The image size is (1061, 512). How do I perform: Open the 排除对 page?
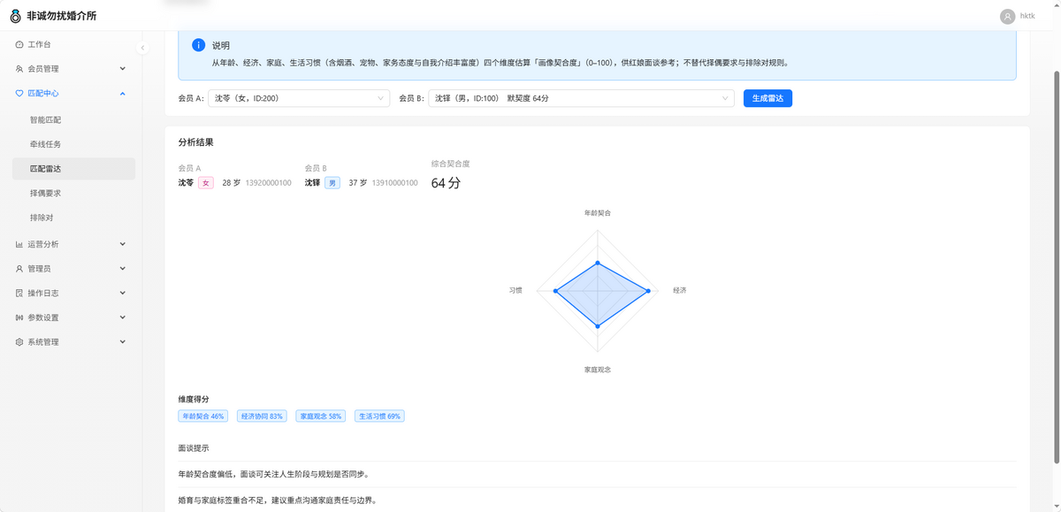73,218
